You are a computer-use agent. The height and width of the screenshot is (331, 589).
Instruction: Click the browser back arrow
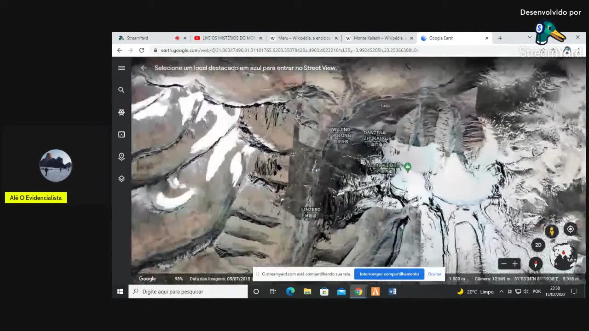coord(120,50)
